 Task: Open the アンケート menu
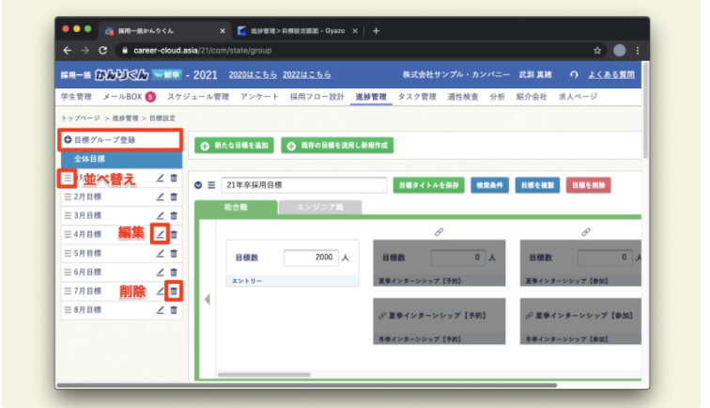click(259, 97)
